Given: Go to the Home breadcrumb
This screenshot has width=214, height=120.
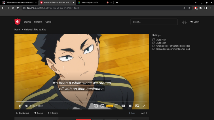Looking at the screenshot, I should coord(17,29).
